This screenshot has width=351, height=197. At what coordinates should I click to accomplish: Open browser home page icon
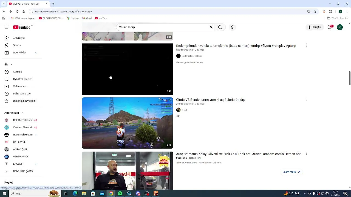point(24,11)
